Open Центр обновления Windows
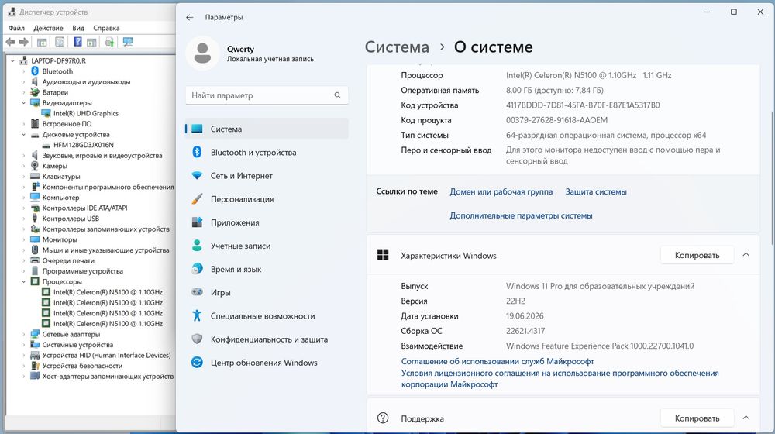The width and height of the screenshot is (775, 434). point(267,363)
